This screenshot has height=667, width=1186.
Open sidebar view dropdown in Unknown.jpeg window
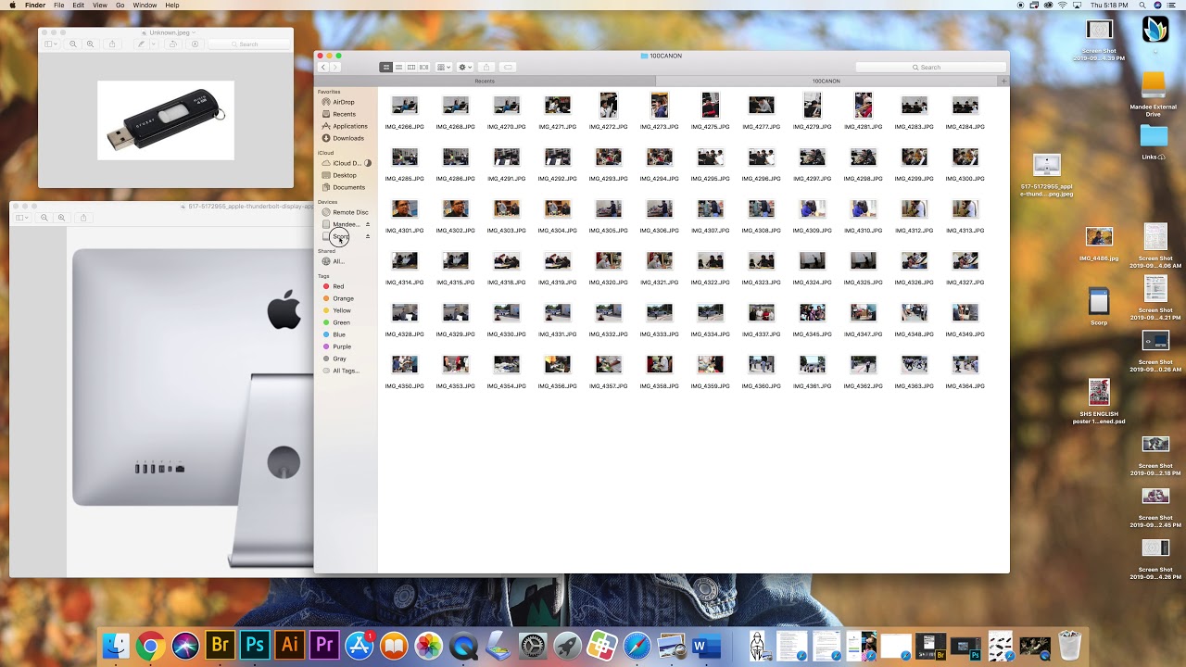point(51,44)
